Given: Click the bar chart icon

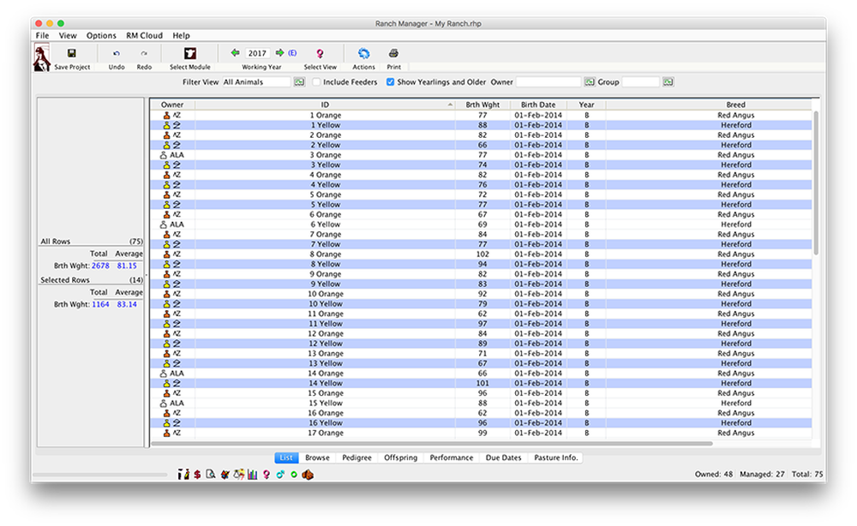Looking at the screenshot, I should click(x=252, y=474).
